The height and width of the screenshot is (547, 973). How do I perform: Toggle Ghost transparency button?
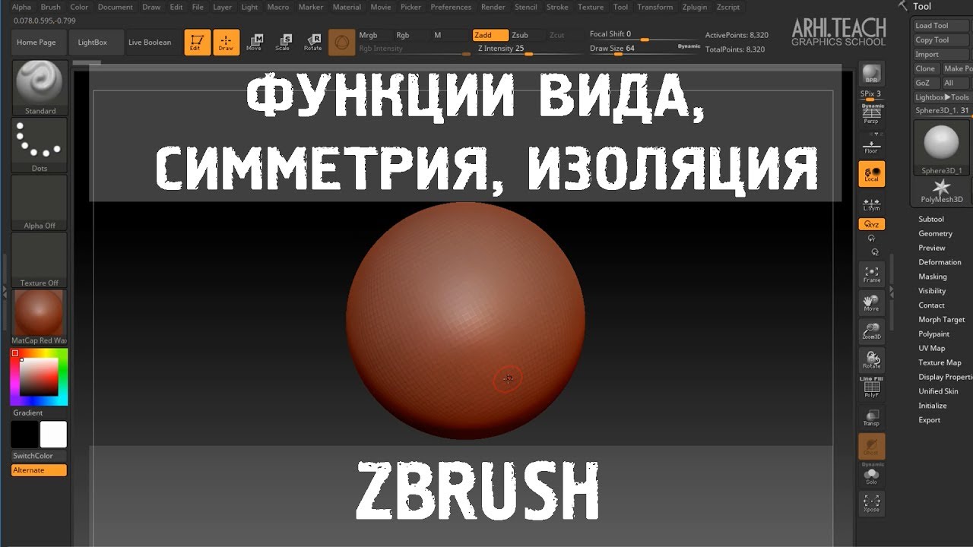click(x=871, y=446)
